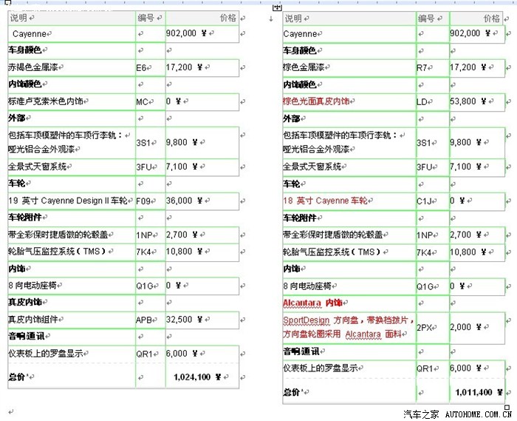Click the SportDesign steering wheel description text

[x=348, y=327]
